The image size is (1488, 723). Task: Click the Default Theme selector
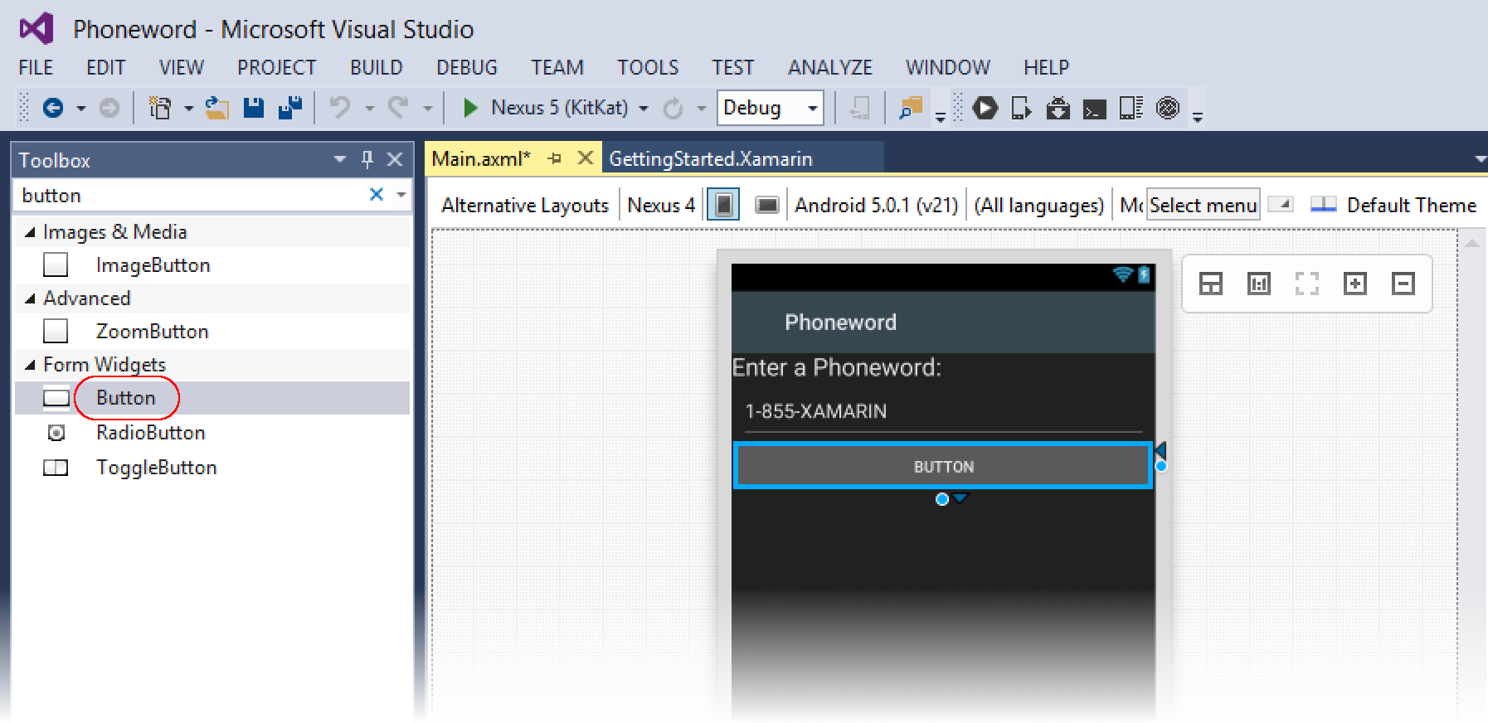pos(1410,205)
